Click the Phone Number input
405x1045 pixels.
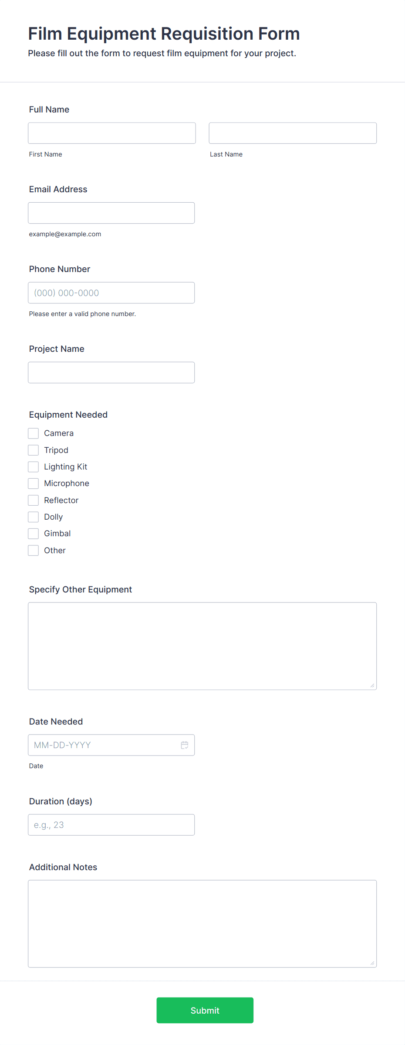111,293
